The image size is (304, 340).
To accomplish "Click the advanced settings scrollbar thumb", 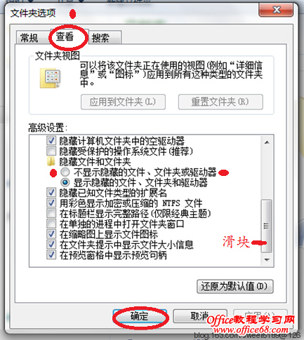I will tap(267, 226).
